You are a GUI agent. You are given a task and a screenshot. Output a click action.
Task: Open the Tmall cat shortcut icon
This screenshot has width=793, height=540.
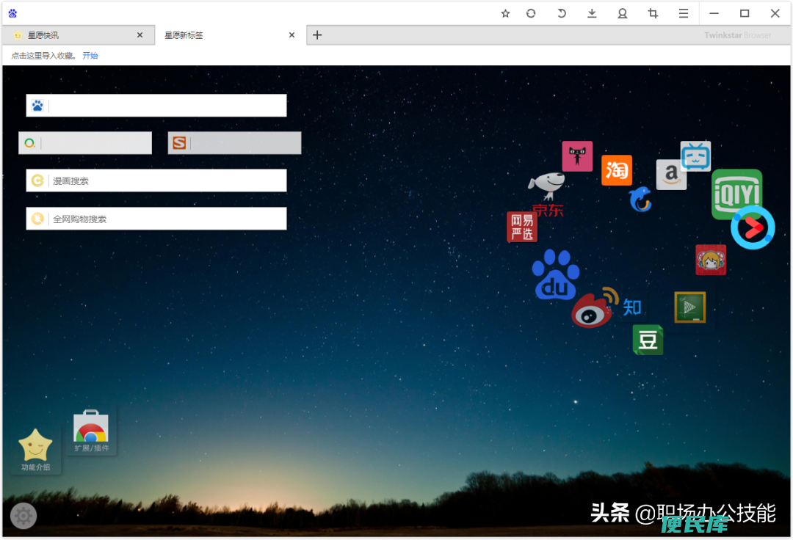click(x=577, y=156)
